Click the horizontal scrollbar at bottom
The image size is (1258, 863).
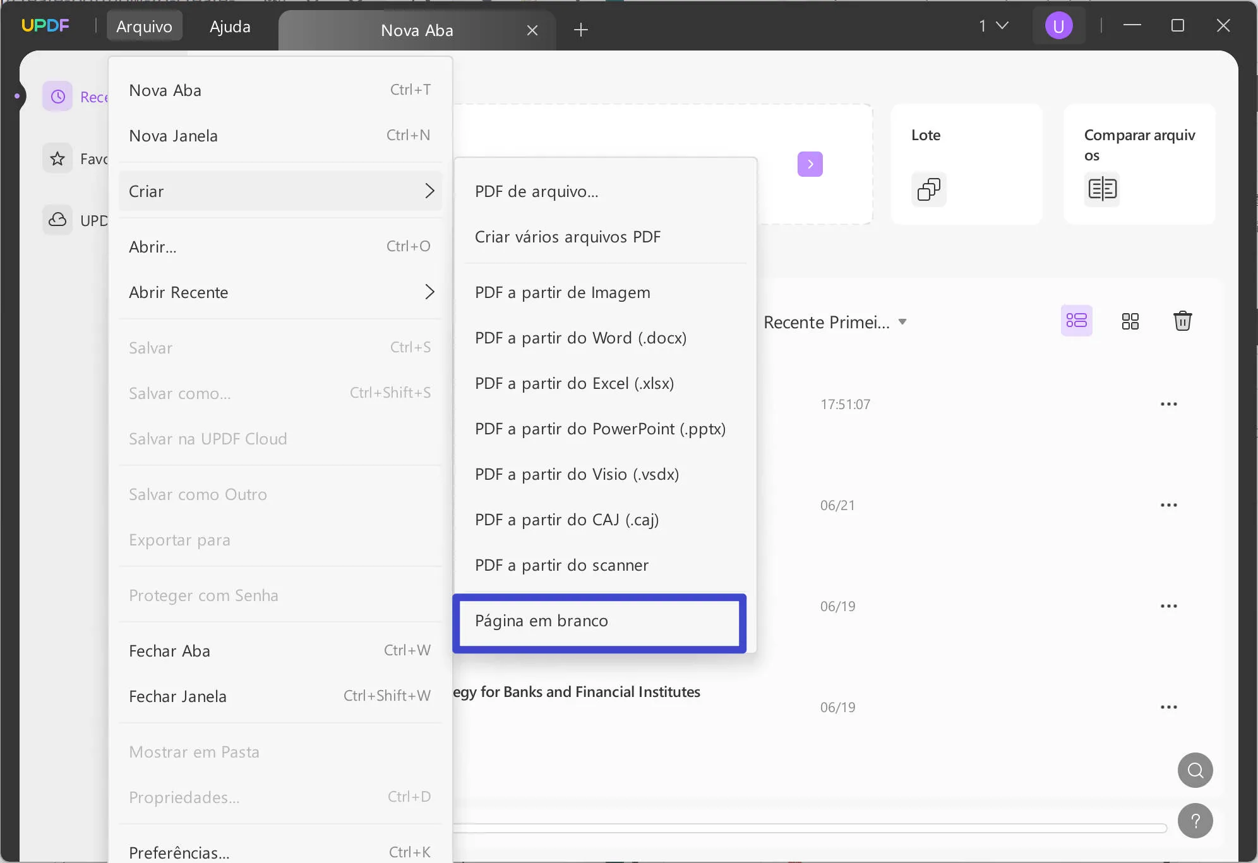810,828
